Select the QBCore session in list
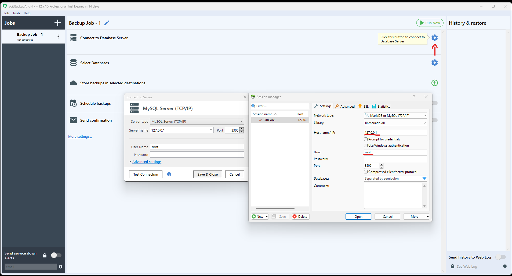This screenshot has height=276, width=512. tap(269, 120)
